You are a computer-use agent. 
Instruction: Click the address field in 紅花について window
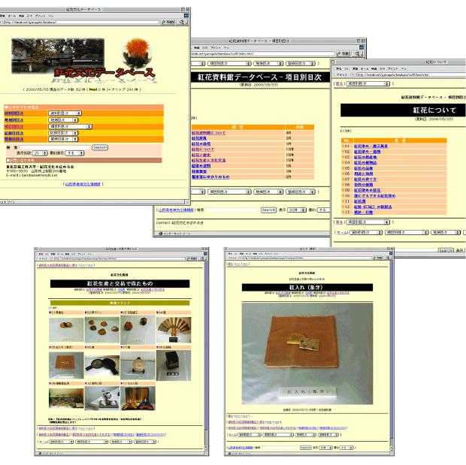pos(411,75)
